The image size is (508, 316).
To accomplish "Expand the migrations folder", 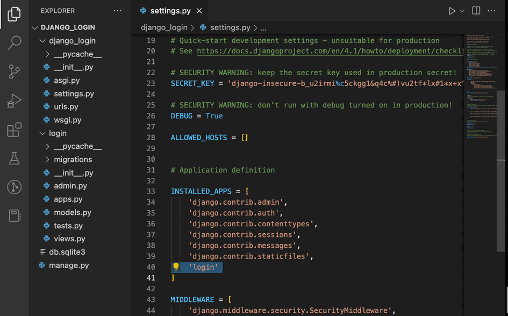I will pos(73,160).
